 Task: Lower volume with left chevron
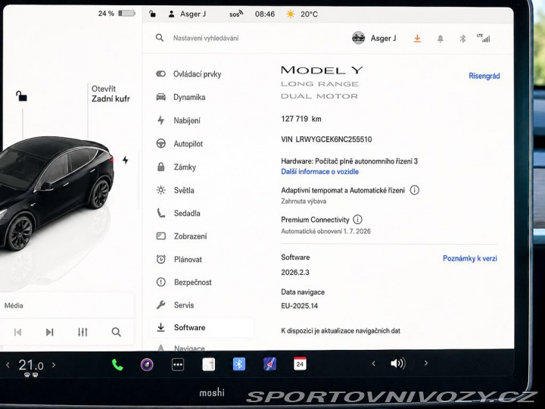pos(374,364)
